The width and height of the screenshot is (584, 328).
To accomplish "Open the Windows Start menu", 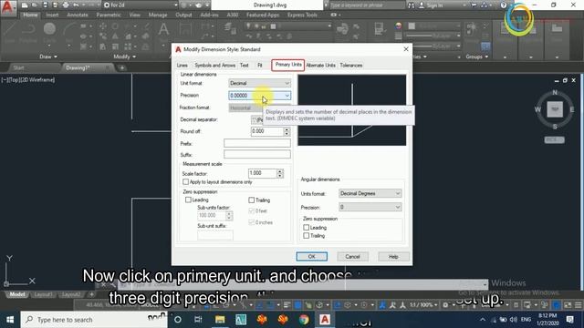I will point(10,320).
